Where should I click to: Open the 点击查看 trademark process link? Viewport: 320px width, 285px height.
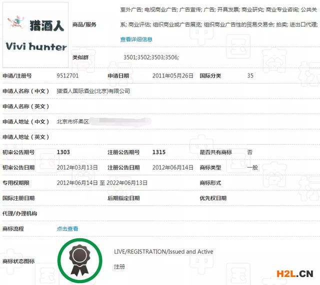point(67,228)
